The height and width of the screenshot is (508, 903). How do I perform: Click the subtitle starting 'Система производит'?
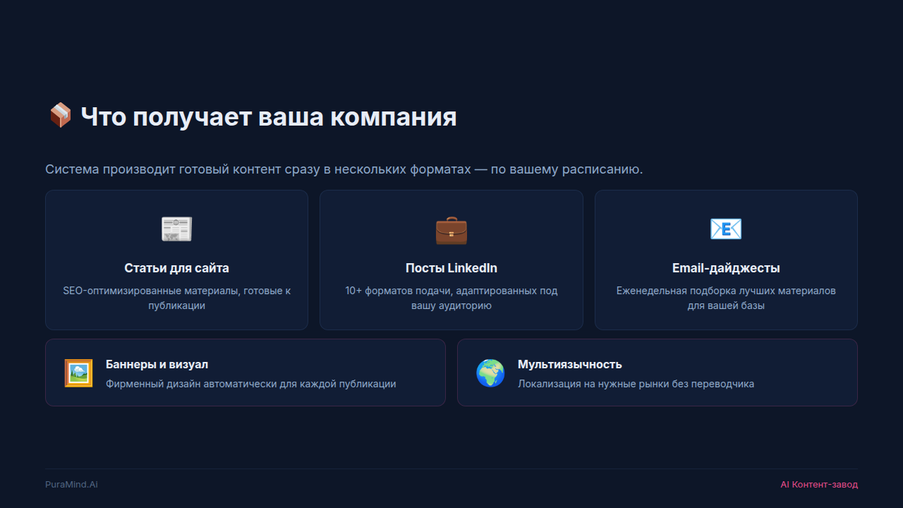(x=344, y=169)
